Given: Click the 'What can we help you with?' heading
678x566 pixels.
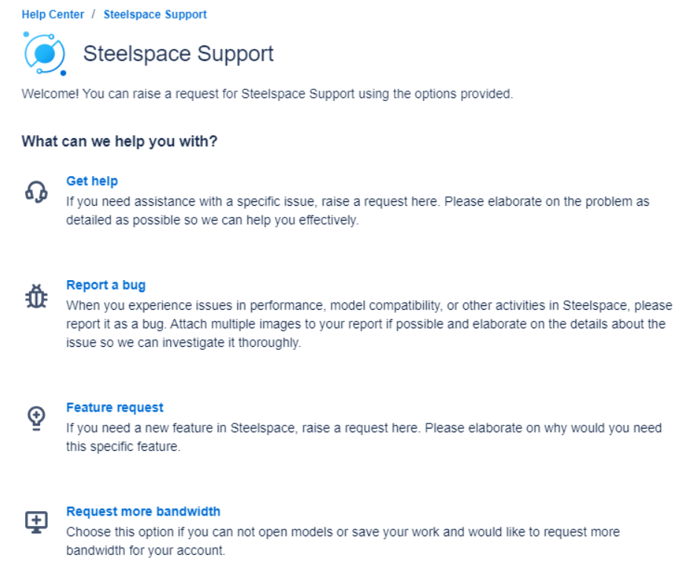Looking at the screenshot, I should [120, 141].
